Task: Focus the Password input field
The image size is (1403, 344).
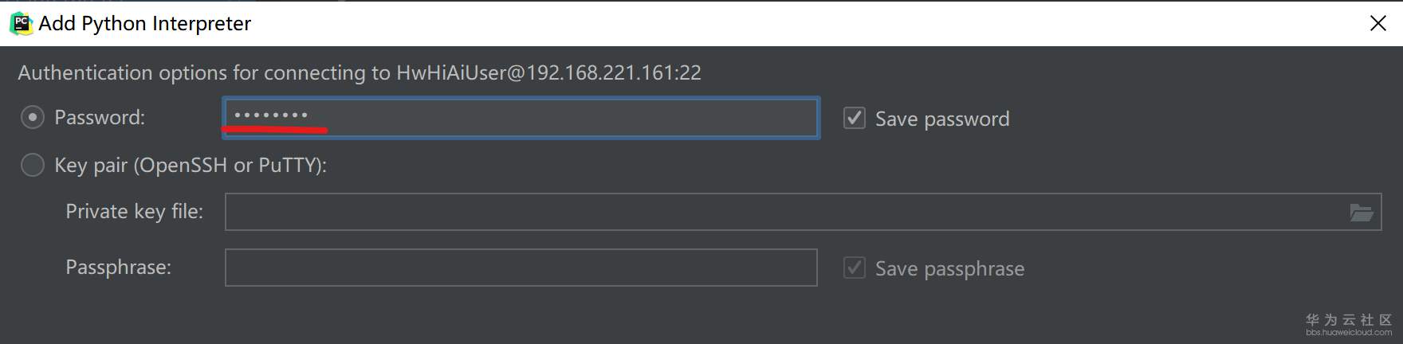Action: [x=558, y=118]
